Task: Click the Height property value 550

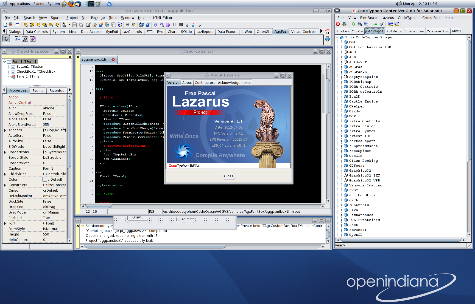Action: [54, 234]
